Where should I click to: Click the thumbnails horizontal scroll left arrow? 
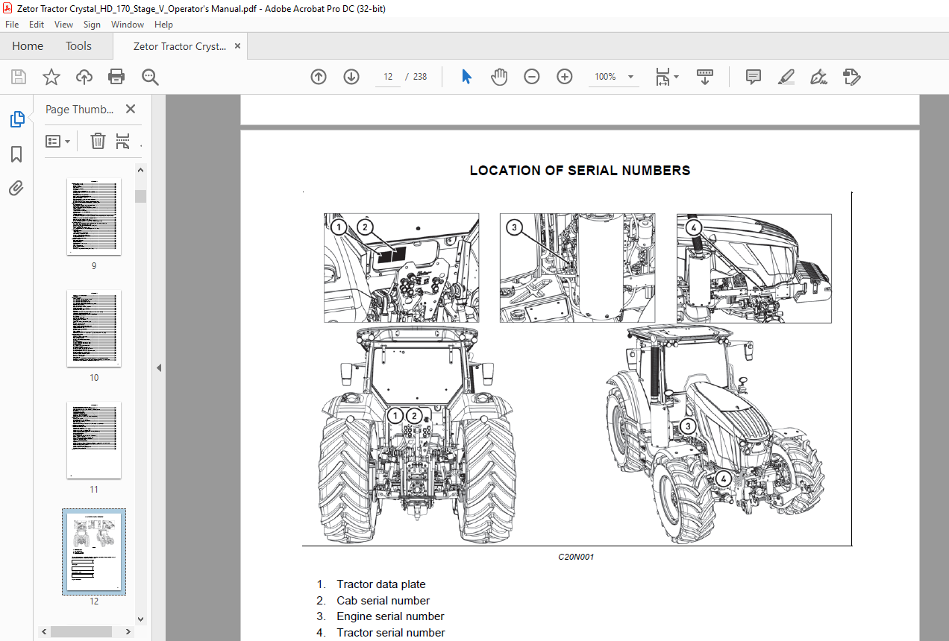coord(43,632)
